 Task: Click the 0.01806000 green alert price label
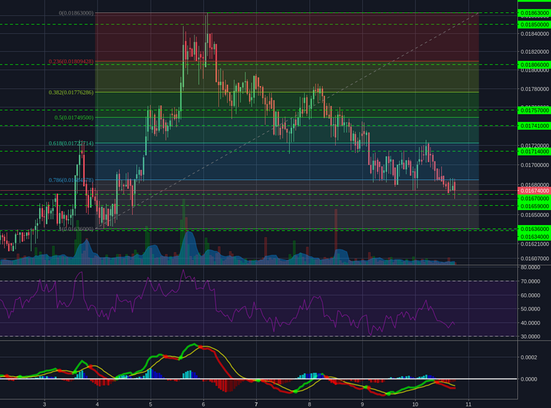(x=534, y=65)
